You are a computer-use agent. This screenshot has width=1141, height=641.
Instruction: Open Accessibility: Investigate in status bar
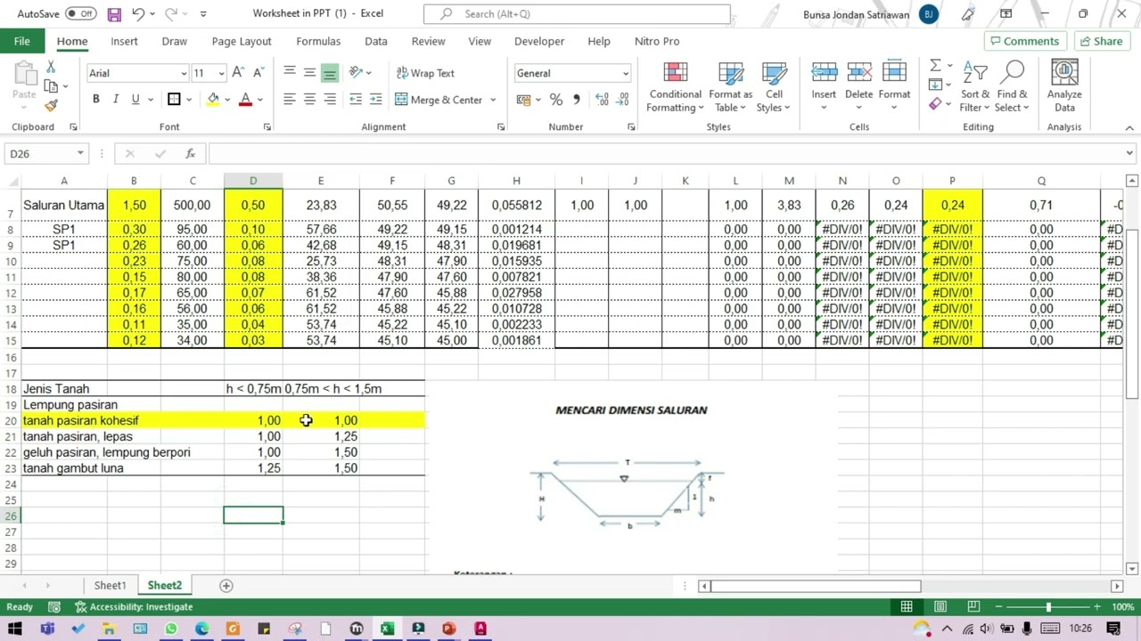pos(134,607)
